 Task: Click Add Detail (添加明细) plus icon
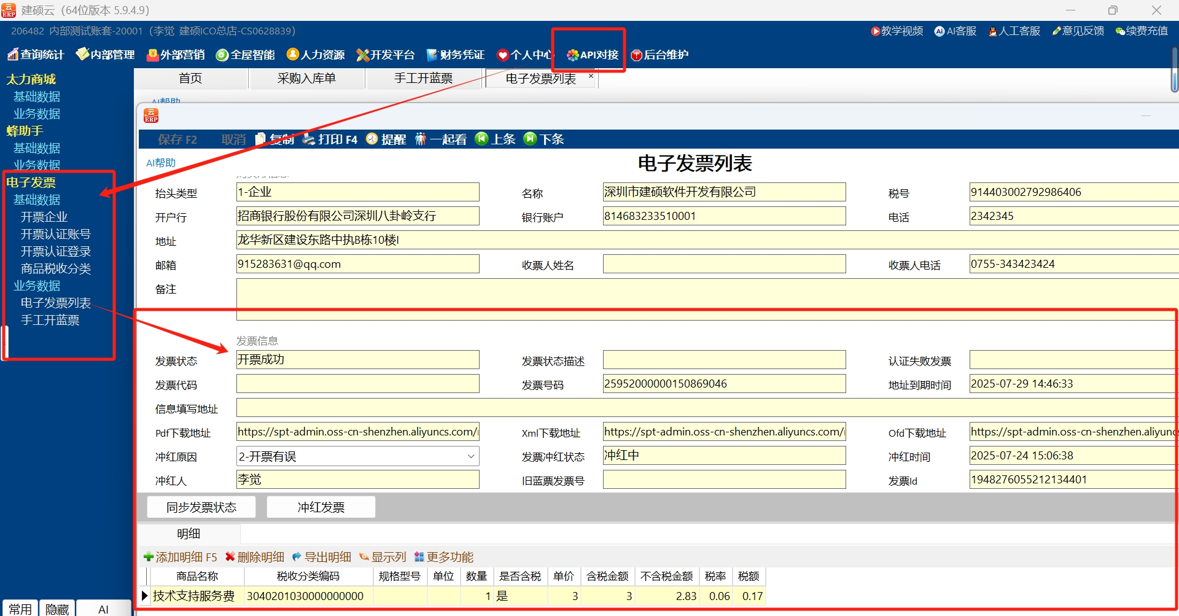coord(149,557)
